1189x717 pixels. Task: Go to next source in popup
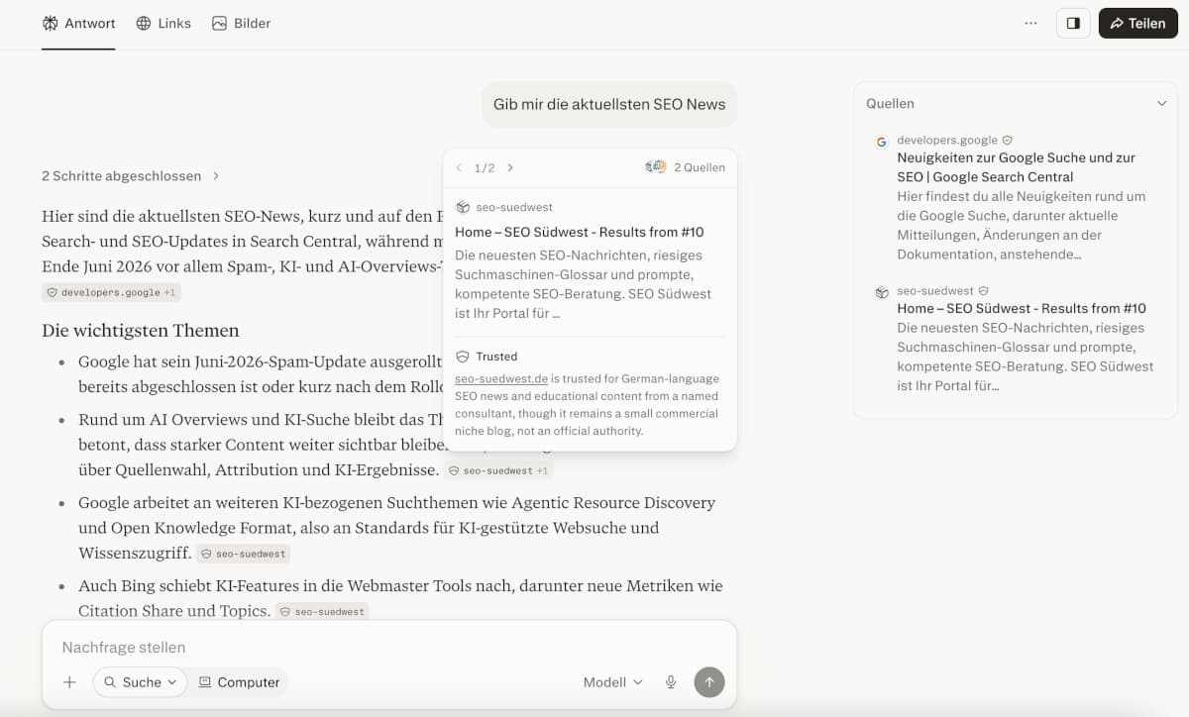coord(510,167)
